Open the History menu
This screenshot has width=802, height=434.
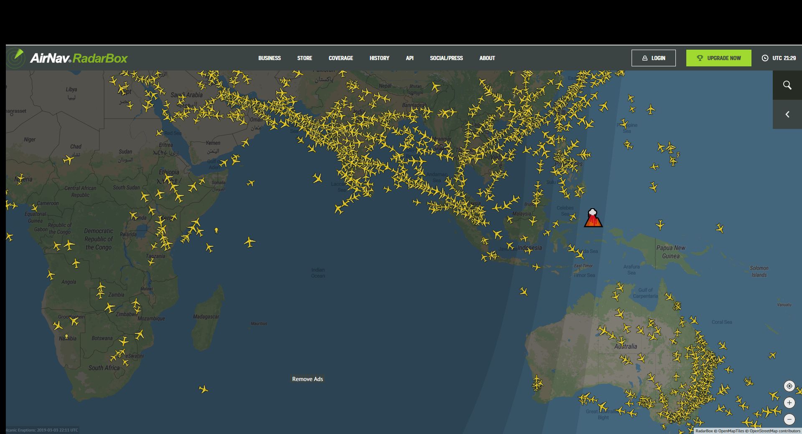coord(379,58)
